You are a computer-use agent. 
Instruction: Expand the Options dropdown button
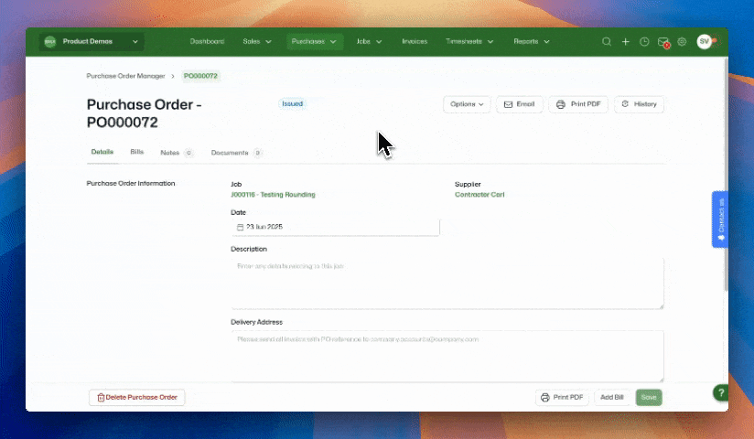coord(467,104)
